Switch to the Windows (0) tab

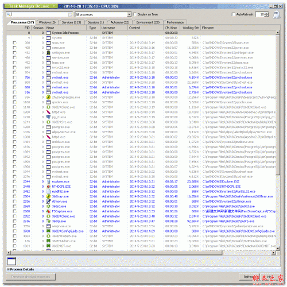47,22
